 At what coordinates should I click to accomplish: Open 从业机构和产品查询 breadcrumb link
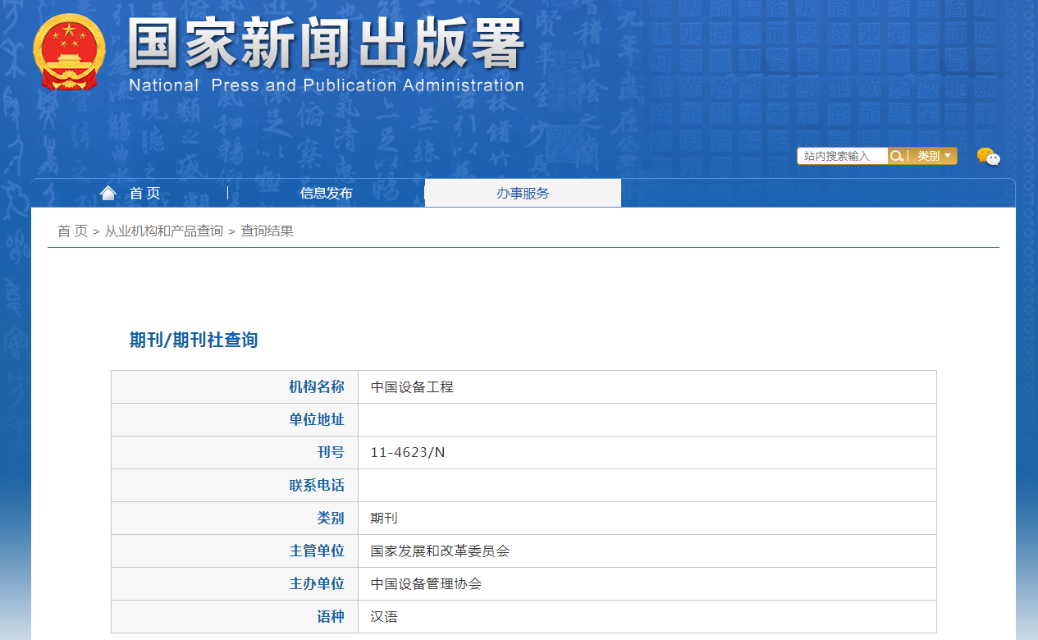(163, 231)
